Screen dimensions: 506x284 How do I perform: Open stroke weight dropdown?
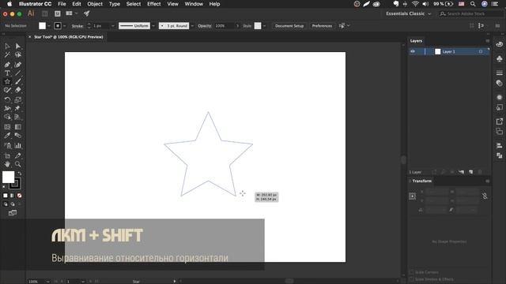(112, 26)
